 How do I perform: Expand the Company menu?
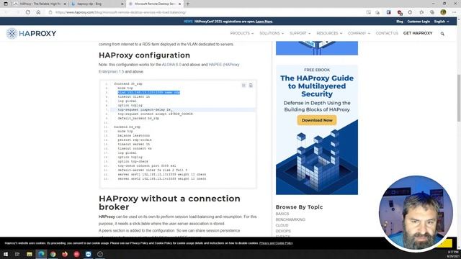[359, 33]
